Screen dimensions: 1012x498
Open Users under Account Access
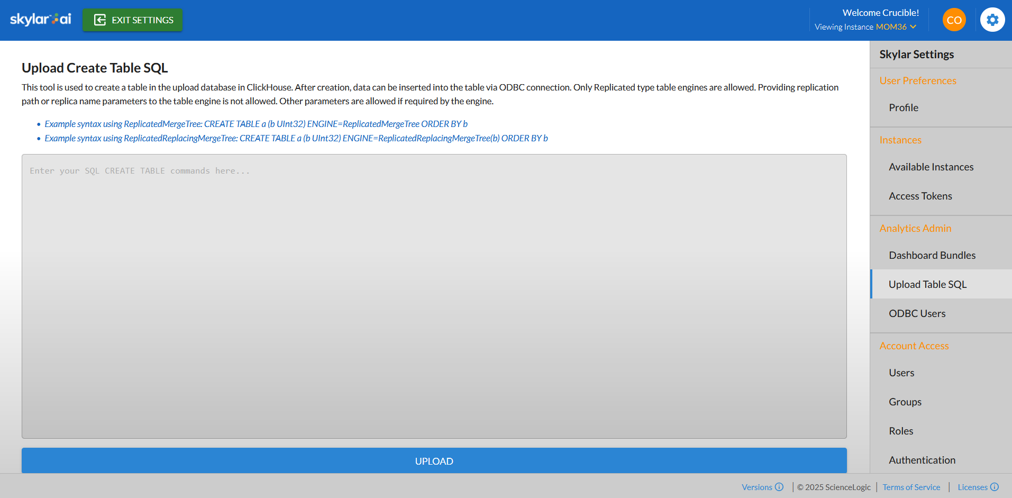click(901, 373)
